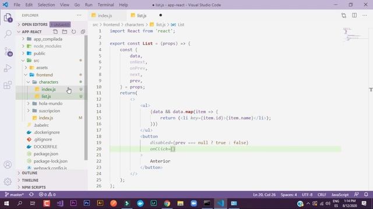
Task: Expand the suscripcion folder
Action: [50, 111]
